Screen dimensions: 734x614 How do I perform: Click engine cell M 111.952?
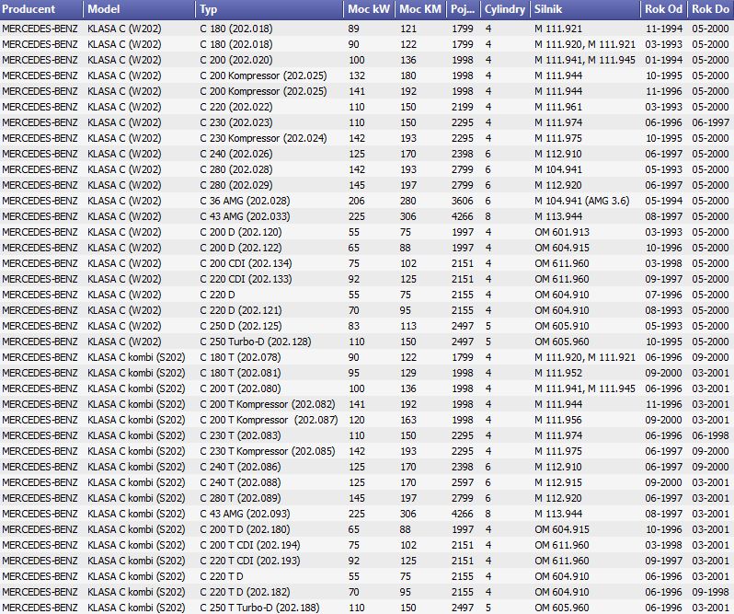coord(558,373)
